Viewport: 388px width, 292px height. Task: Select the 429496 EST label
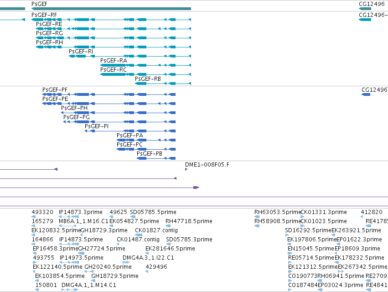click(x=156, y=267)
